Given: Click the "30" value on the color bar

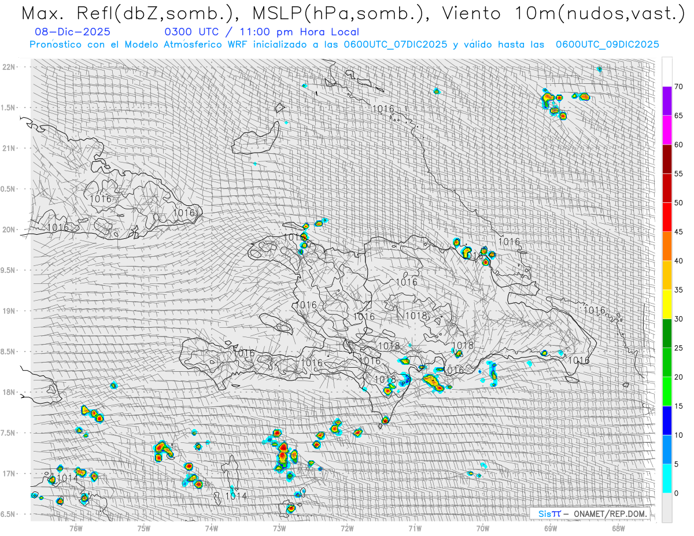Looking at the screenshot, I should pos(679,319).
